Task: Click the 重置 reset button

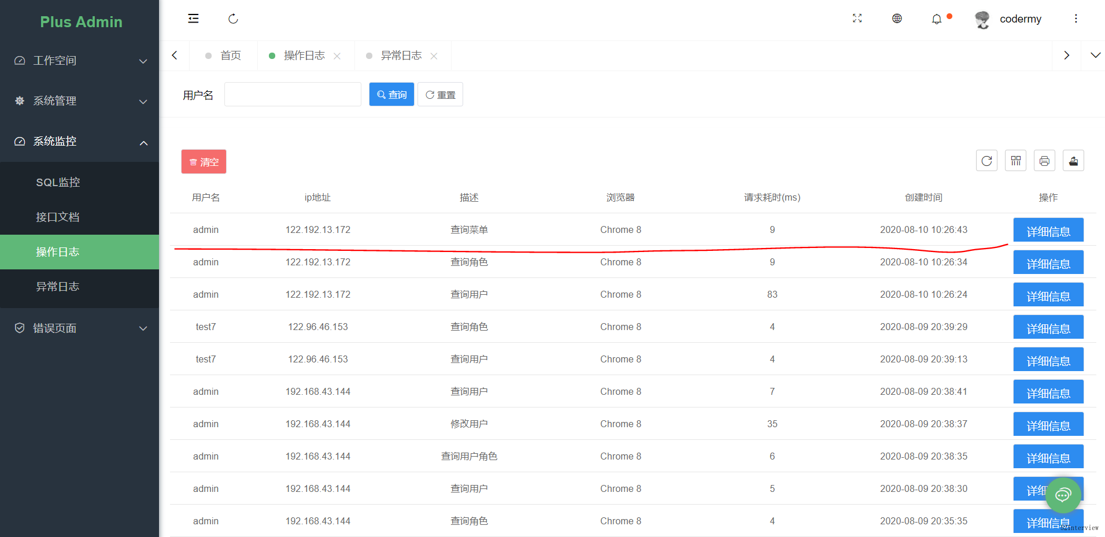Action: coord(440,94)
